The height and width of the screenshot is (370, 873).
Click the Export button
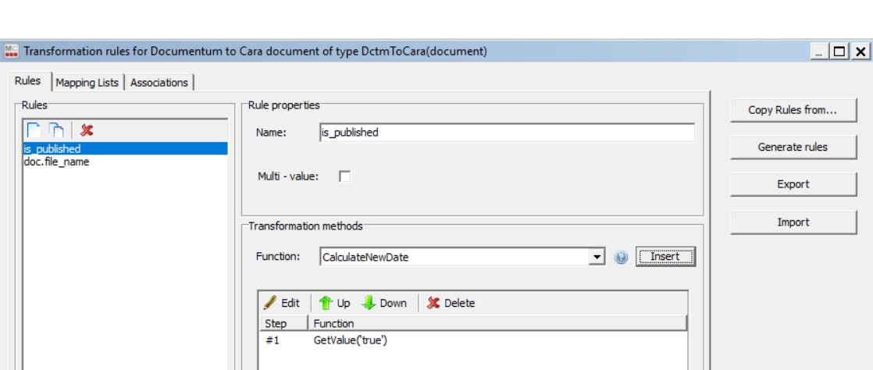[793, 185]
